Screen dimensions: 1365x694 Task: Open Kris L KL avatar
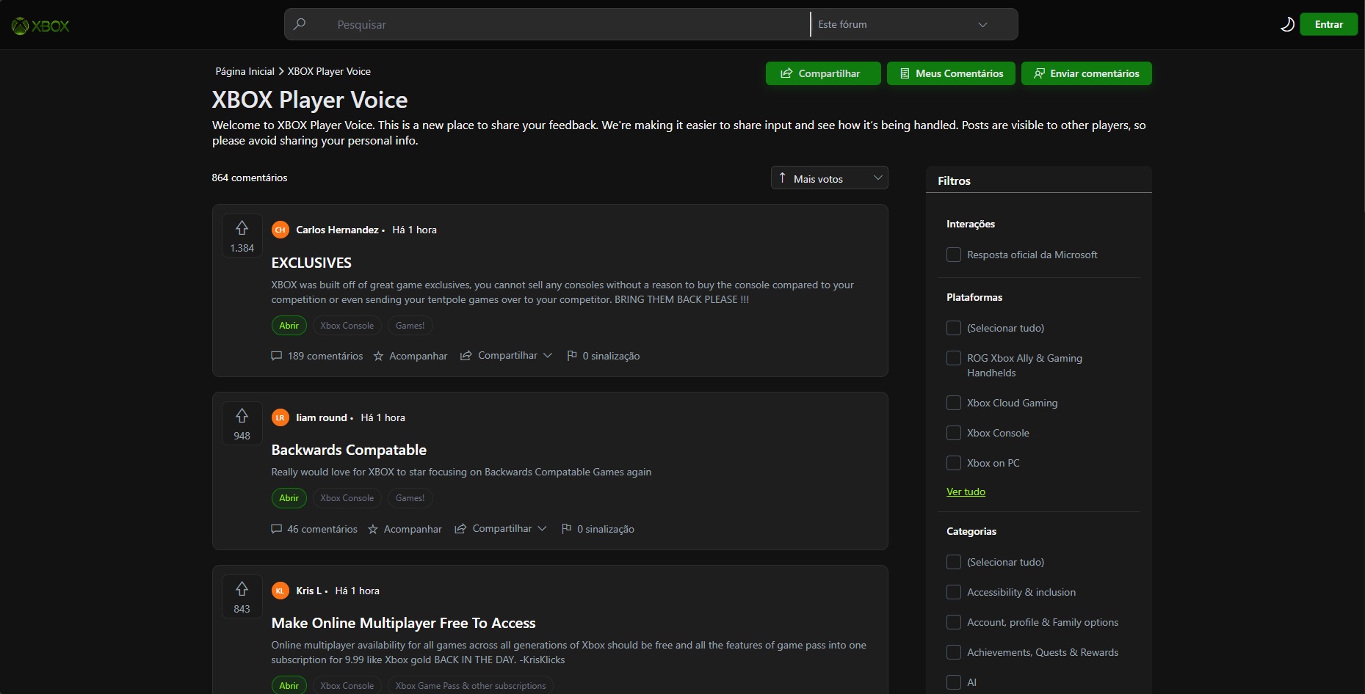(280, 591)
